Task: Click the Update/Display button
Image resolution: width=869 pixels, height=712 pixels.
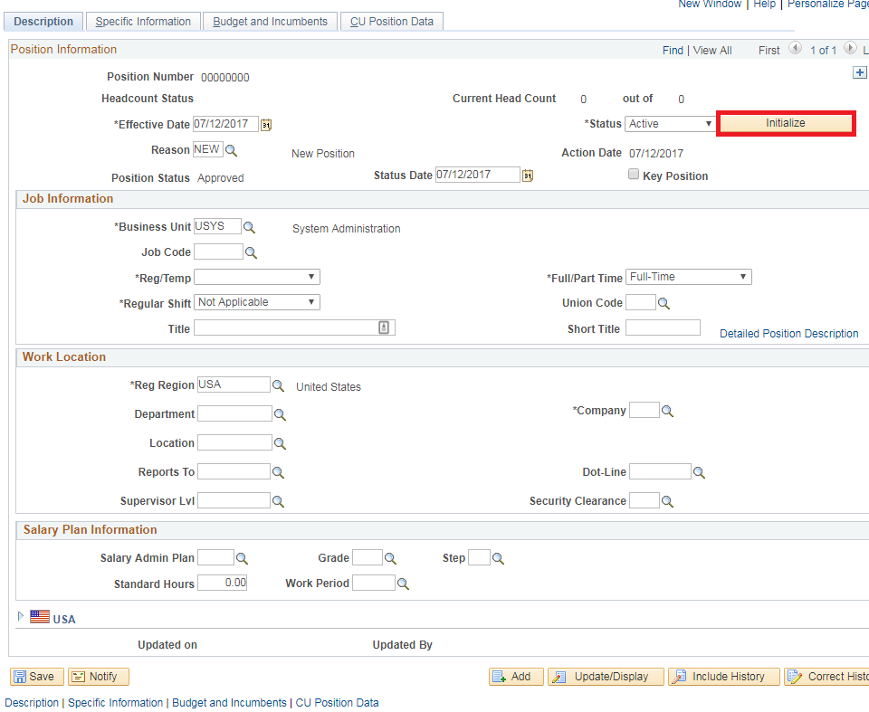Action: click(606, 677)
